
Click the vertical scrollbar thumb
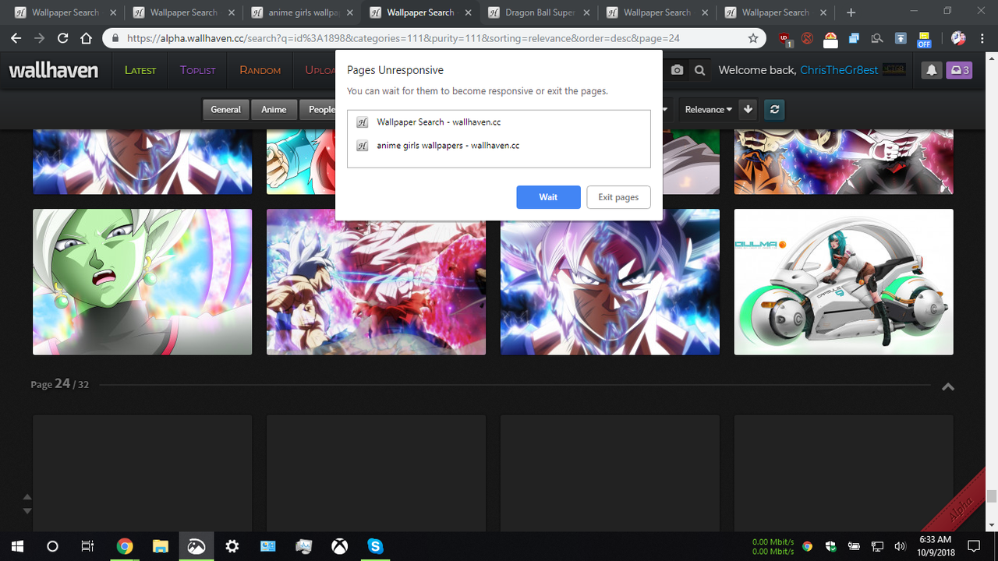pyautogui.click(x=991, y=496)
